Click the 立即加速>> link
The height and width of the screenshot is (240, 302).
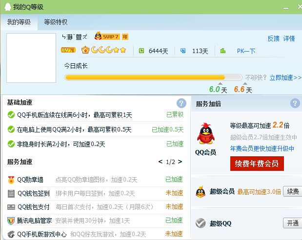coord(285,77)
